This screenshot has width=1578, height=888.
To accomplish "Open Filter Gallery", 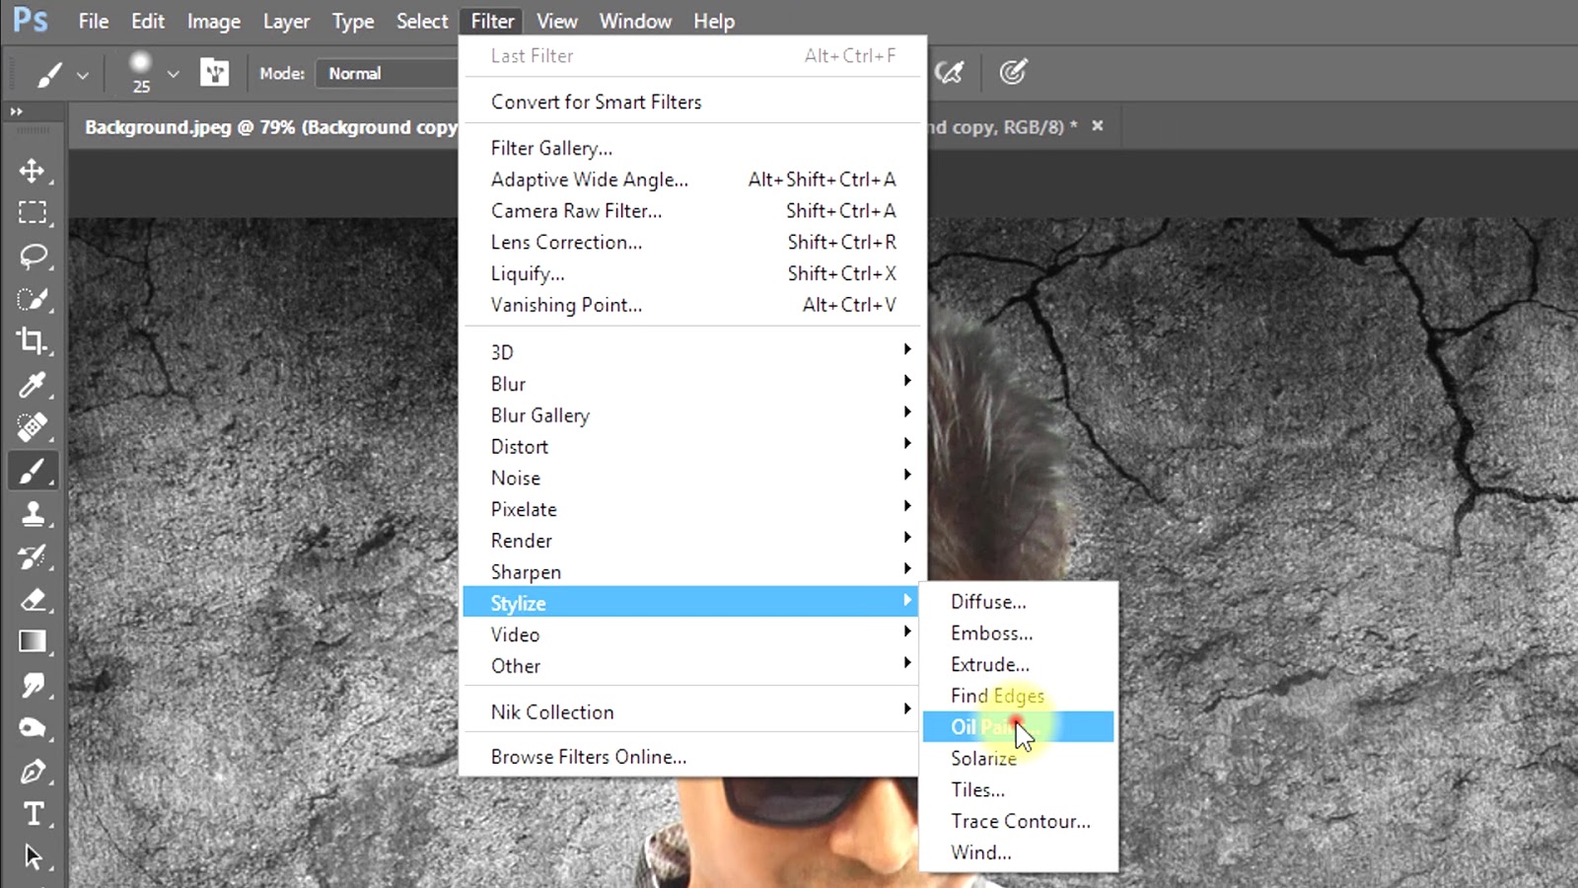I will [x=692, y=148].
